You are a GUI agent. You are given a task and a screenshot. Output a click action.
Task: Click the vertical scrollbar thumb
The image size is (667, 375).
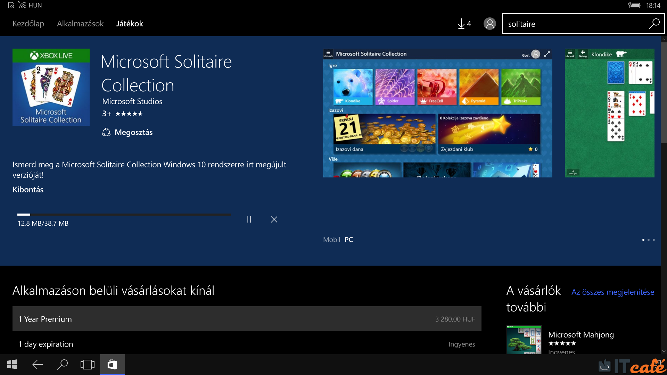664,92
